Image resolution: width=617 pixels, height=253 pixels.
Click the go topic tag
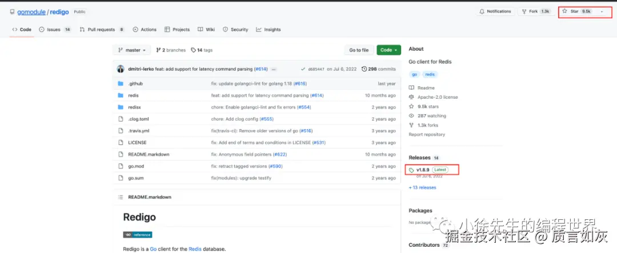click(414, 74)
